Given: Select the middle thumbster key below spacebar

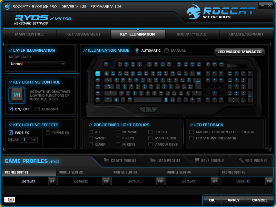Looking at the screenshot, I should tap(149, 109).
